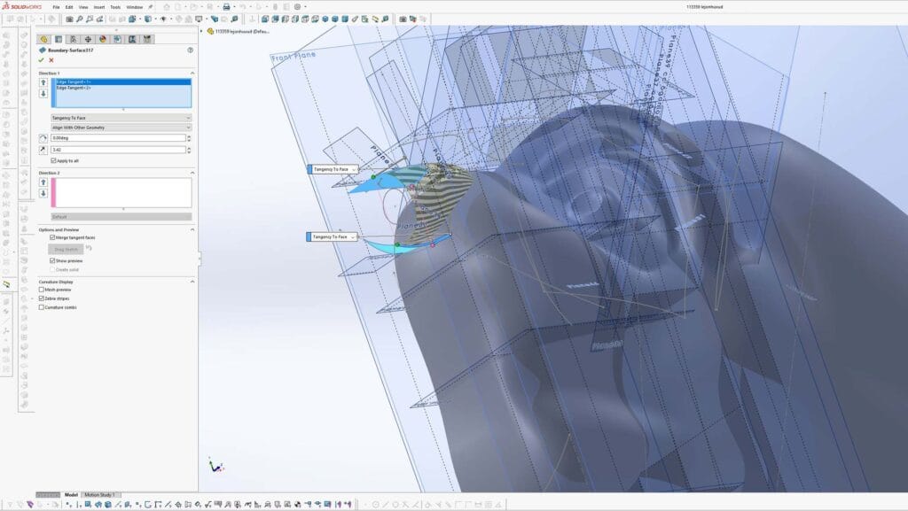Open the Insert menu
908x511 pixels.
pos(98,7)
